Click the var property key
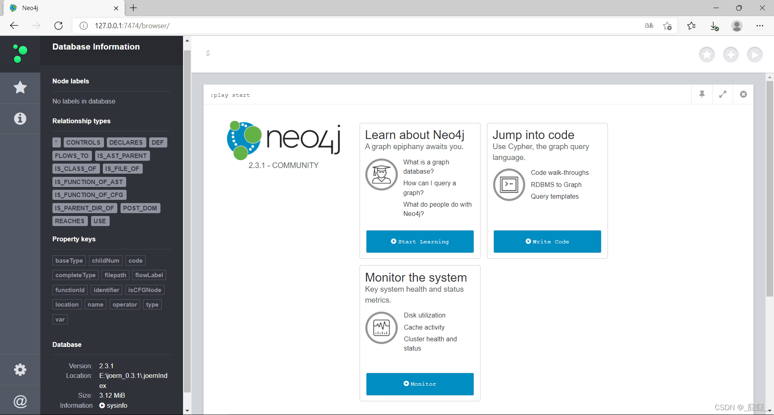Screen dimensions: 774x415 (x=60, y=320)
